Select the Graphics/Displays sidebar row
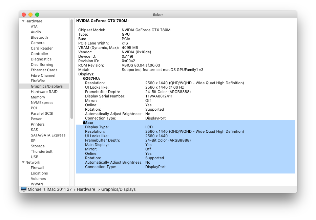 point(44,86)
